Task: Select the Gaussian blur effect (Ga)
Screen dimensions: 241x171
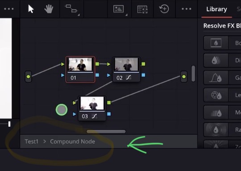Action: (x=222, y=78)
